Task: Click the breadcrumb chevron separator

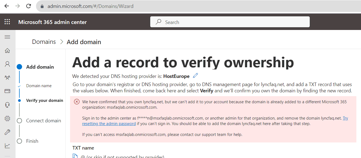Action: click(62, 42)
